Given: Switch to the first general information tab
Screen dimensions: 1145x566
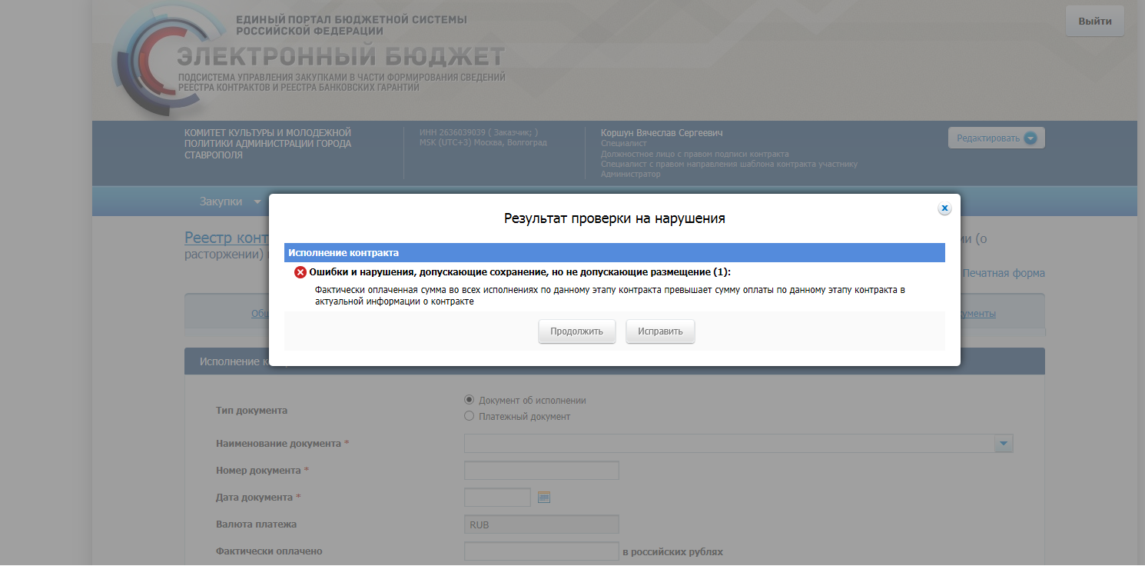Looking at the screenshot, I should [260, 314].
